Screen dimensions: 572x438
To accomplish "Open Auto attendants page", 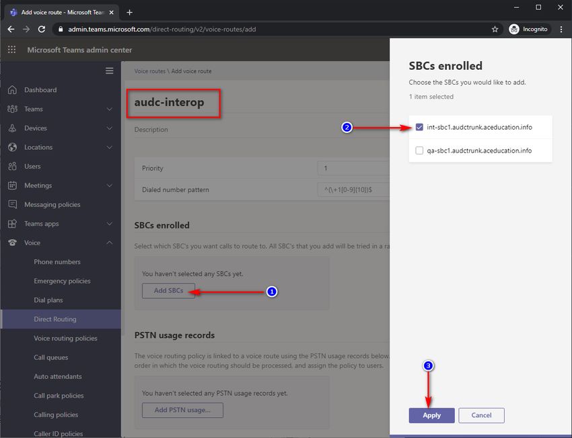I will (58, 376).
